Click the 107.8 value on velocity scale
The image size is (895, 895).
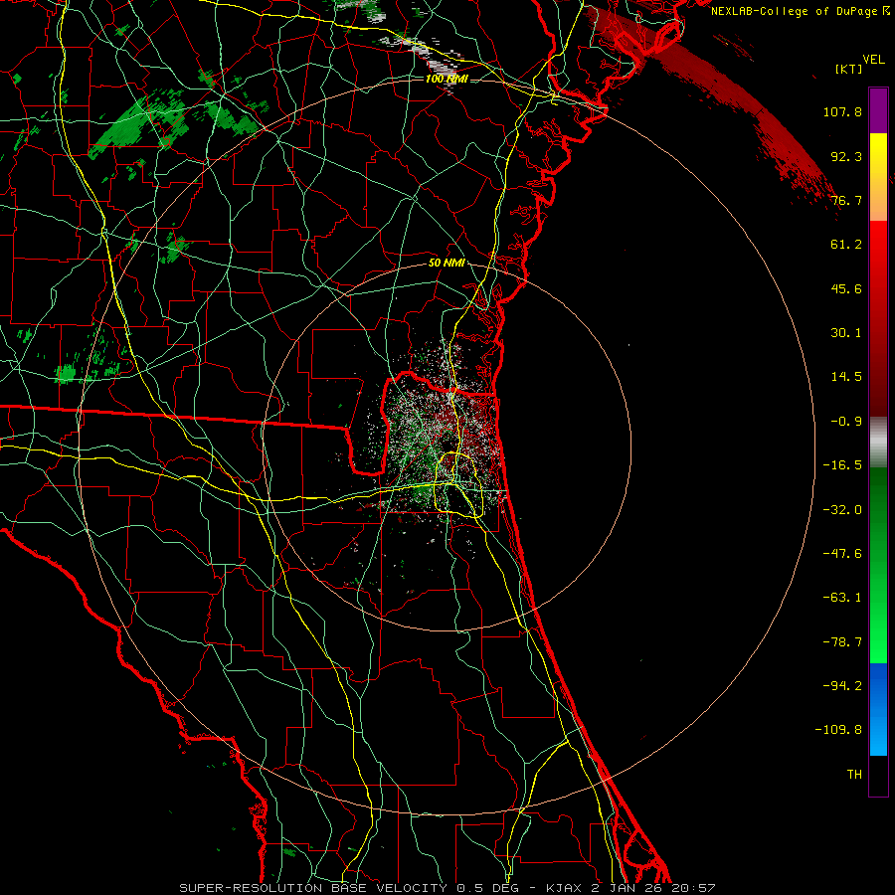tap(842, 111)
